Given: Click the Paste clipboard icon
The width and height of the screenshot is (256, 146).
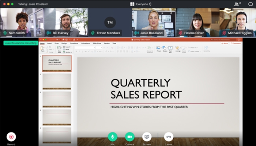Looking at the screenshot, I should pyautogui.click(x=42, y=49).
